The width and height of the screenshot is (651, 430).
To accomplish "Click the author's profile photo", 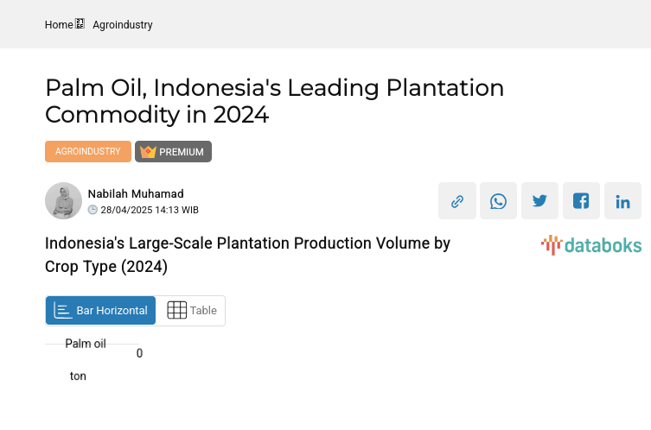I will 63,200.
